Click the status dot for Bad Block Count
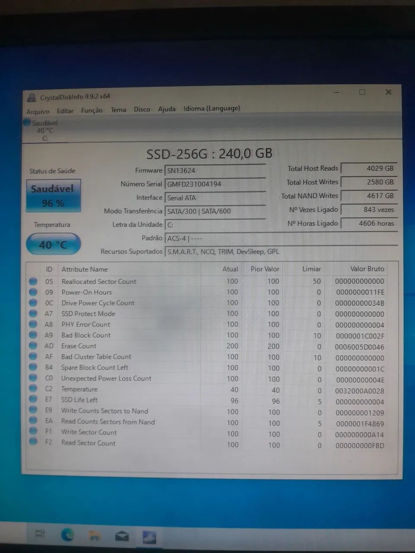The width and height of the screenshot is (415, 553). point(33,335)
